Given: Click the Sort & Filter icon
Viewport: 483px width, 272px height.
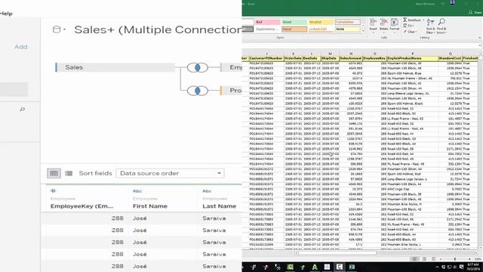Looking at the screenshot, I should coord(431,22).
